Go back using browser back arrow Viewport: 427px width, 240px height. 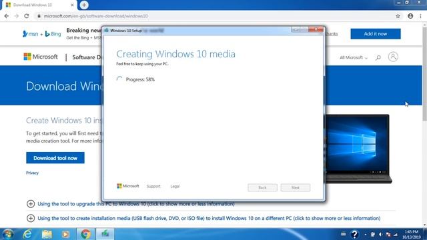(7, 16)
